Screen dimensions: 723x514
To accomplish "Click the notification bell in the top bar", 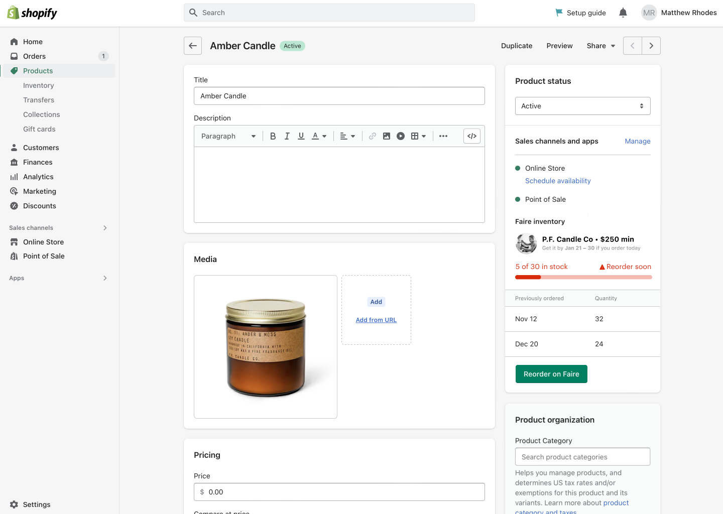I will tap(623, 13).
